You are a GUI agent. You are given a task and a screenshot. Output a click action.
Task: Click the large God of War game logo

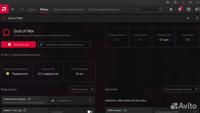(6, 32)
